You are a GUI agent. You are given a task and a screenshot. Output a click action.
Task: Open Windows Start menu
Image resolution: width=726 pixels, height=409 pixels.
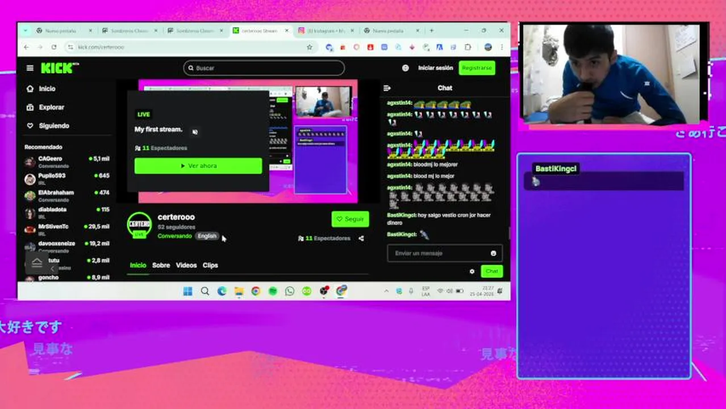(x=188, y=291)
